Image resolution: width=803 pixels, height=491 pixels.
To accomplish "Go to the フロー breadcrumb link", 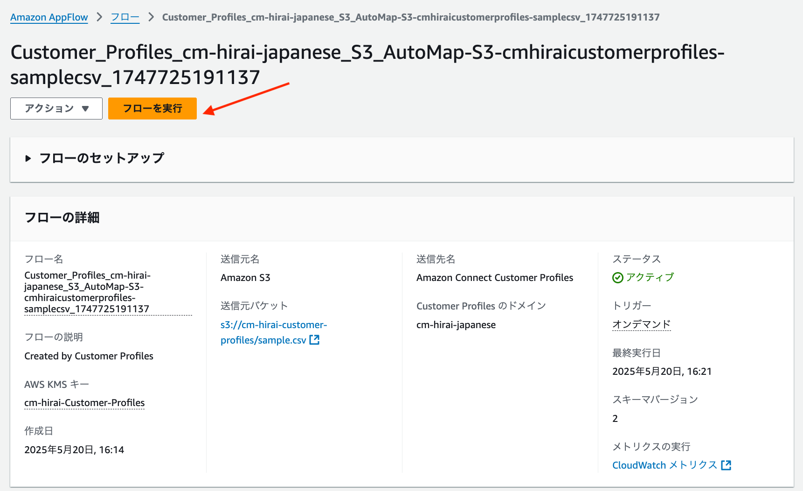I will 125,17.
